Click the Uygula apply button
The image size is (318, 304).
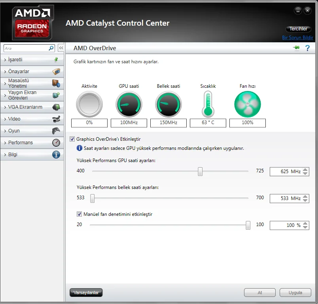point(295,293)
